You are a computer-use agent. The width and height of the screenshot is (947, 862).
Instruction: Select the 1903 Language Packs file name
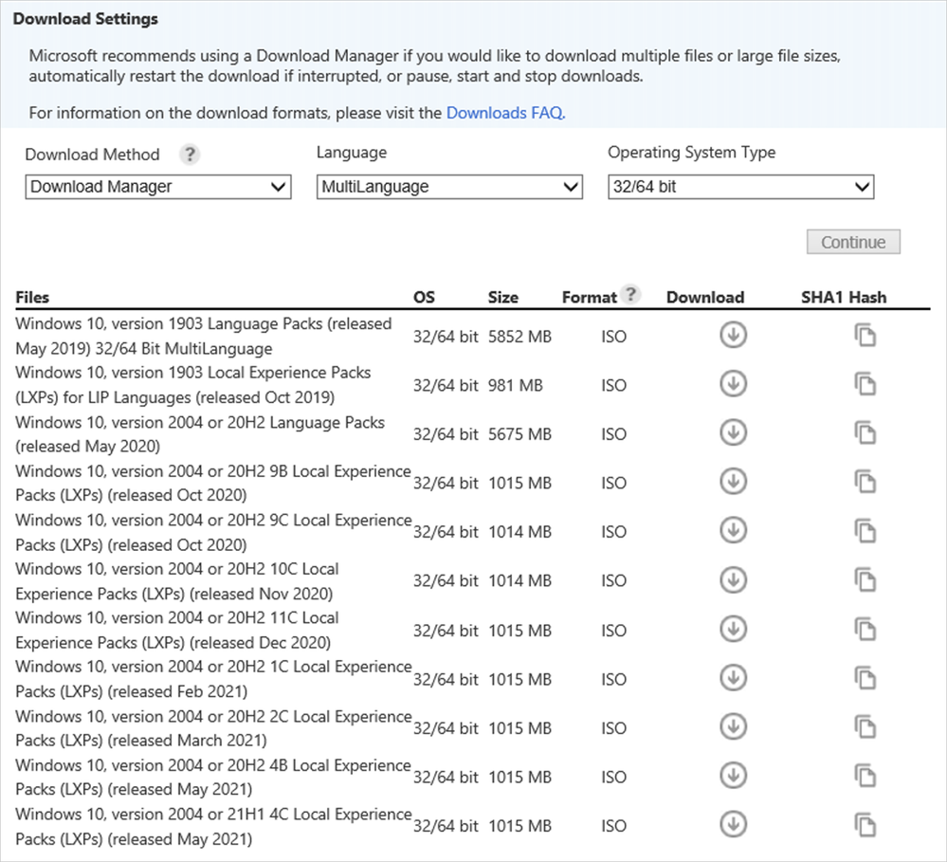(204, 336)
